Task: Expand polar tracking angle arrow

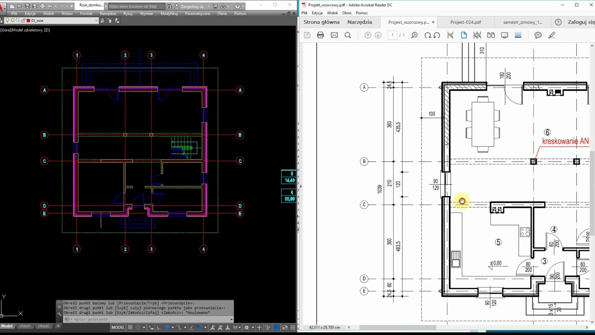Action: point(173,327)
